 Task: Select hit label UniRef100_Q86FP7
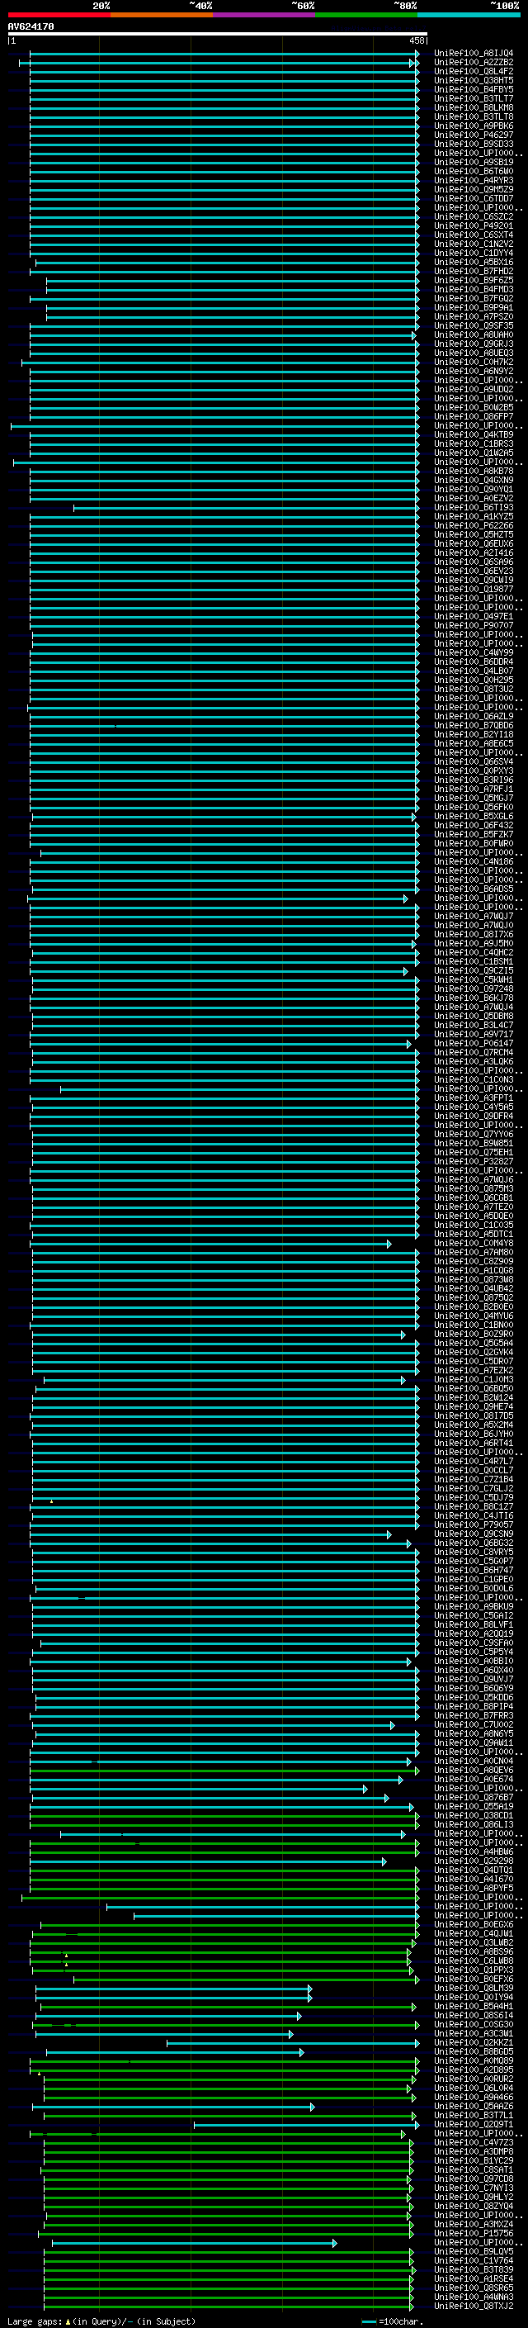click(473, 416)
